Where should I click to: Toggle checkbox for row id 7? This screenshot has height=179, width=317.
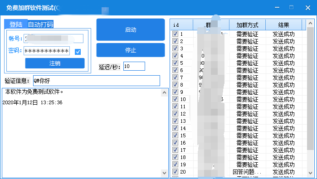(176, 77)
